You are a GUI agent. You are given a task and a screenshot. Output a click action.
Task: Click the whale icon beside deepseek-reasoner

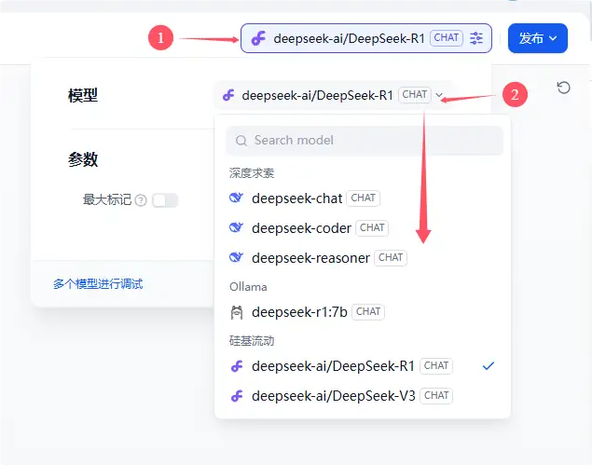click(237, 257)
